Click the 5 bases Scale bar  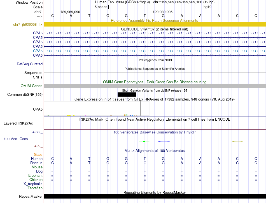(155, 7)
